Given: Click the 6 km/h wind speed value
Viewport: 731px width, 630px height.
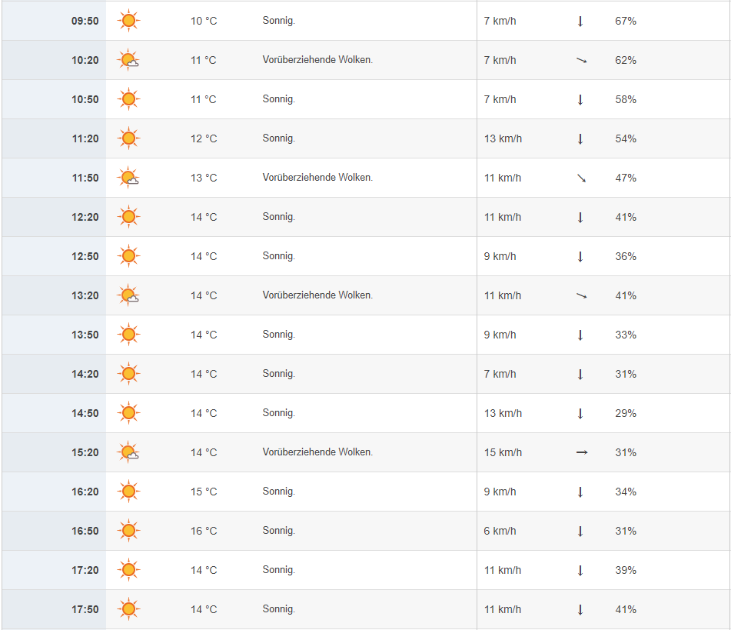Looking at the screenshot, I should point(500,531).
